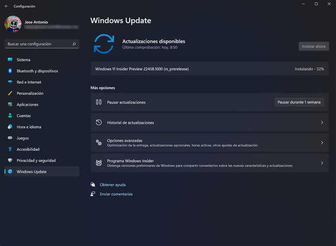Open Bluetooth y dispositivos settings

[x=42, y=71]
